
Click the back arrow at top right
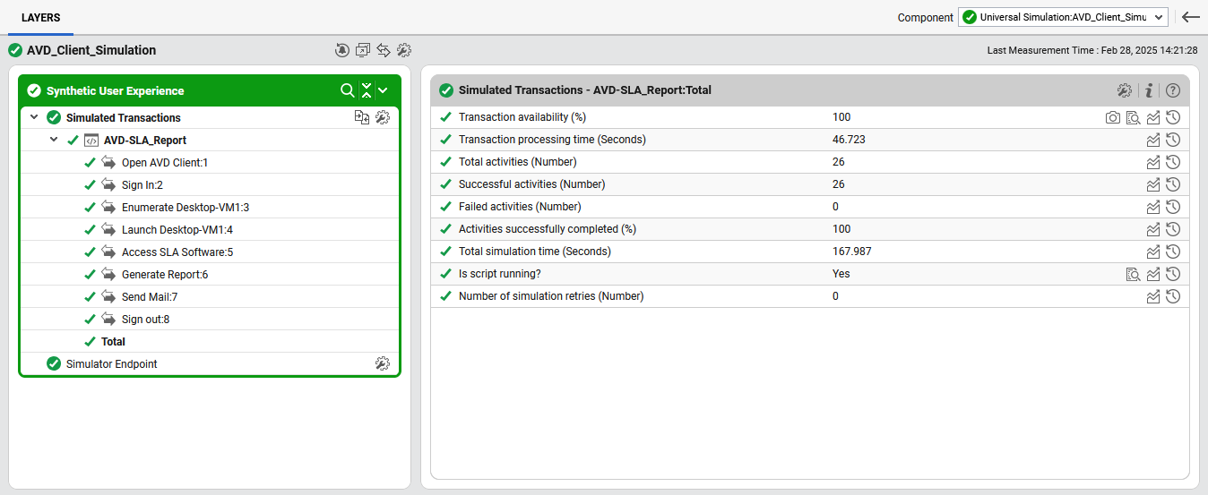click(x=1190, y=17)
